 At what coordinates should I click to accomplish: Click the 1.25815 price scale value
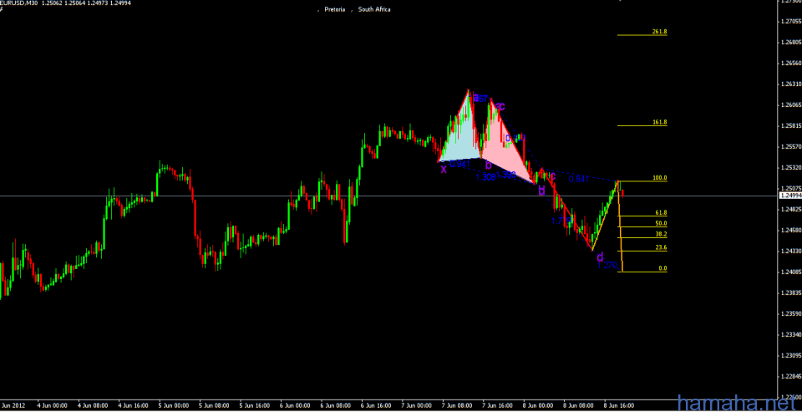click(791, 125)
